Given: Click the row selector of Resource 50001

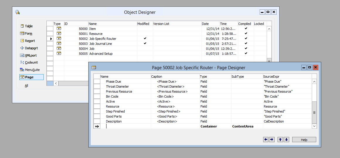Looking at the screenshot, I should point(50,34).
